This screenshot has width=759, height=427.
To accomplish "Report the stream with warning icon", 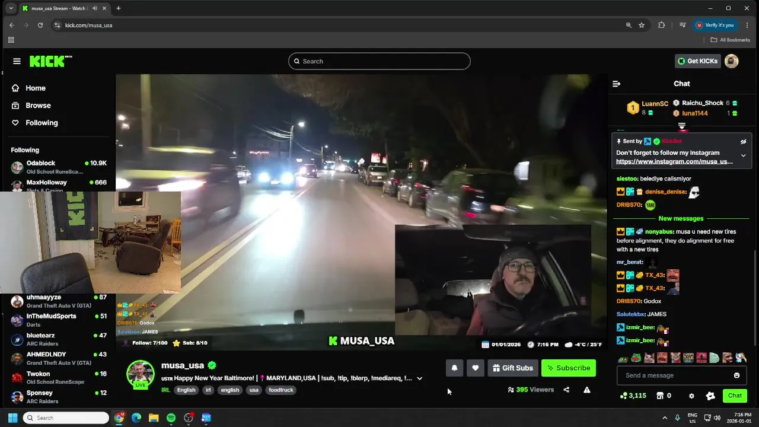I will 586,390.
